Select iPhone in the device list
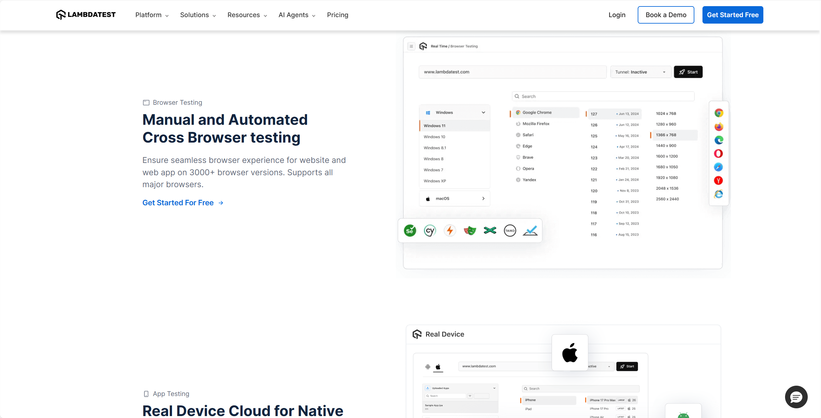Viewport: 821px width, 418px height. point(548,400)
